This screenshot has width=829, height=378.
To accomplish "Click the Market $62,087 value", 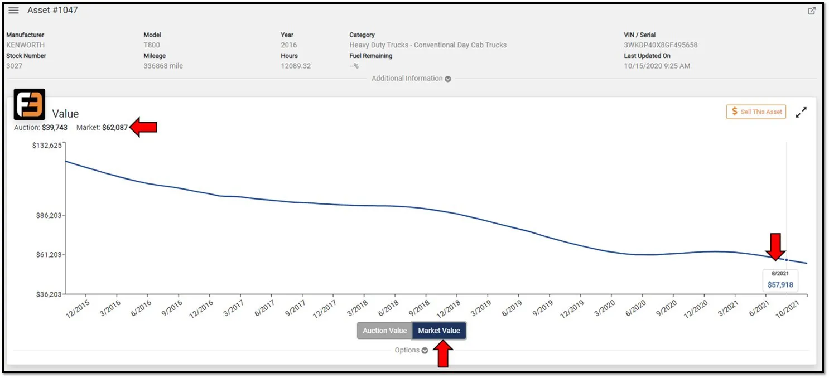I will tap(115, 128).
